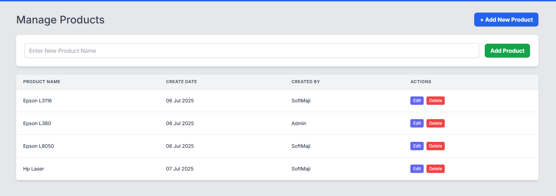
Task: Click Admin in the Created By column
Action: pyautogui.click(x=299, y=123)
